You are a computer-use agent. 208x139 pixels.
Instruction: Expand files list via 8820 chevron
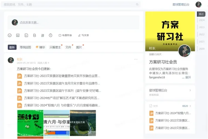tap(190, 106)
